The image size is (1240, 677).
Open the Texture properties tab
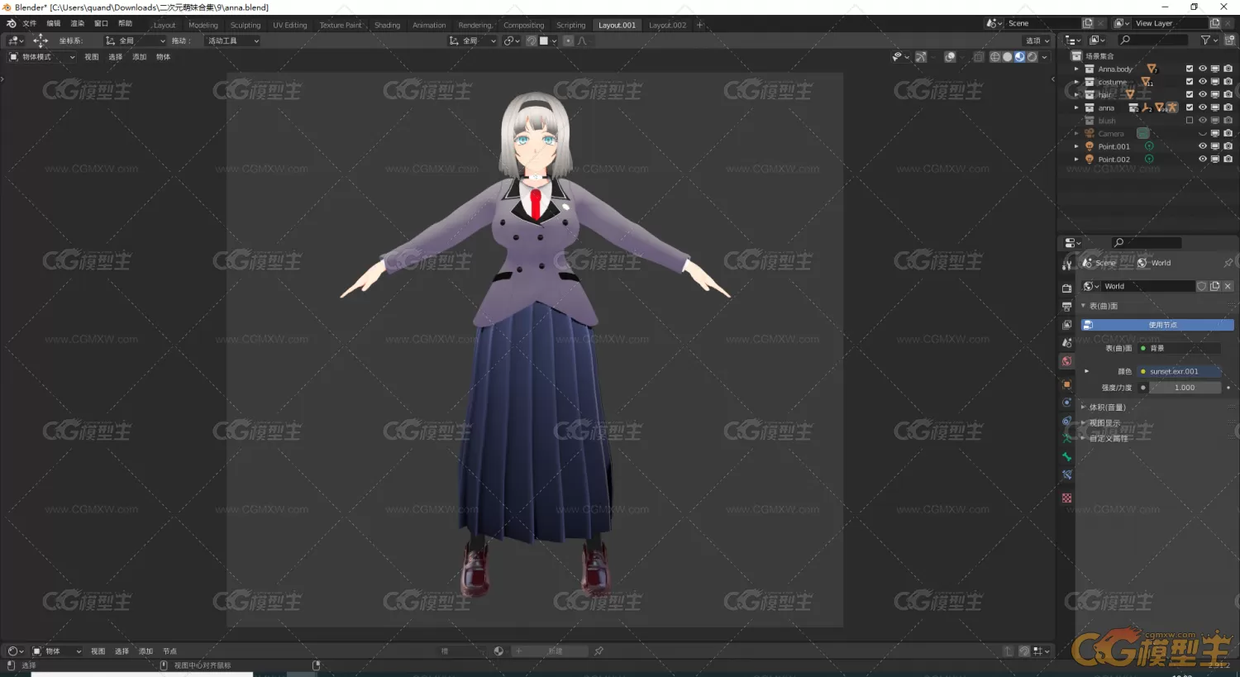point(1066,498)
